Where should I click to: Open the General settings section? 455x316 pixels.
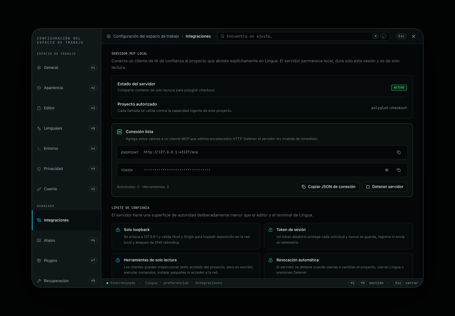[x=67, y=68]
